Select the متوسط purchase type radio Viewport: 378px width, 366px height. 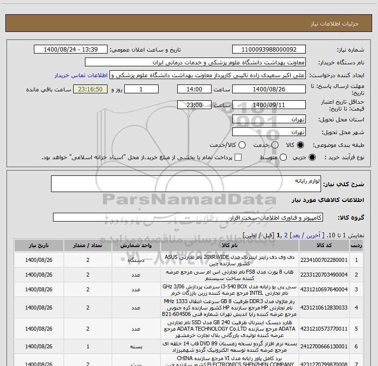click(283, 157)
